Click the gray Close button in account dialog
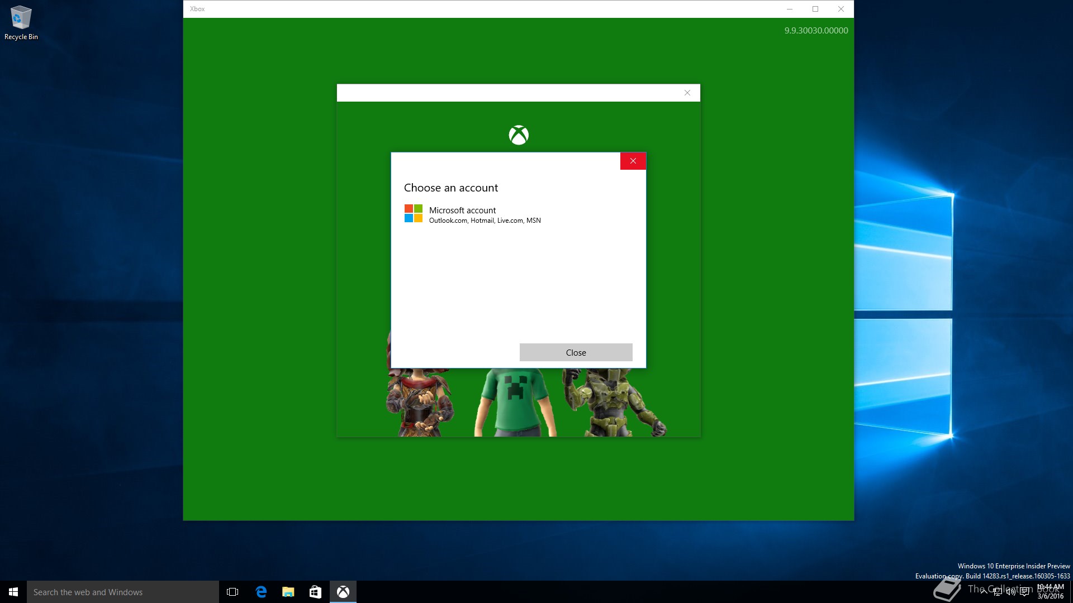This screenshot has height=603, width=1073. [x=576, y=352]
